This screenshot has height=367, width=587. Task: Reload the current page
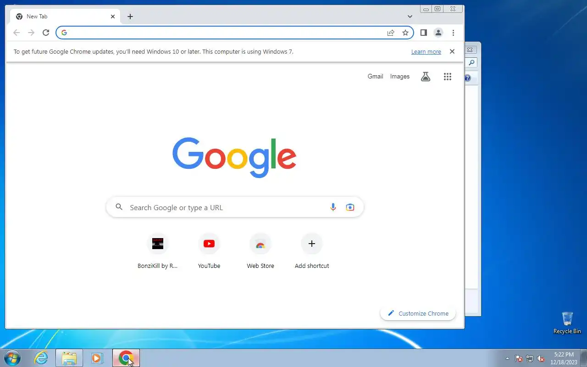pos(46,33)
